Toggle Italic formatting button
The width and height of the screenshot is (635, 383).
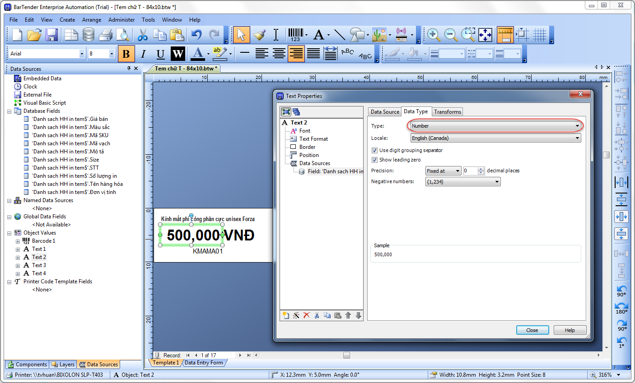[x=143, y=54]
